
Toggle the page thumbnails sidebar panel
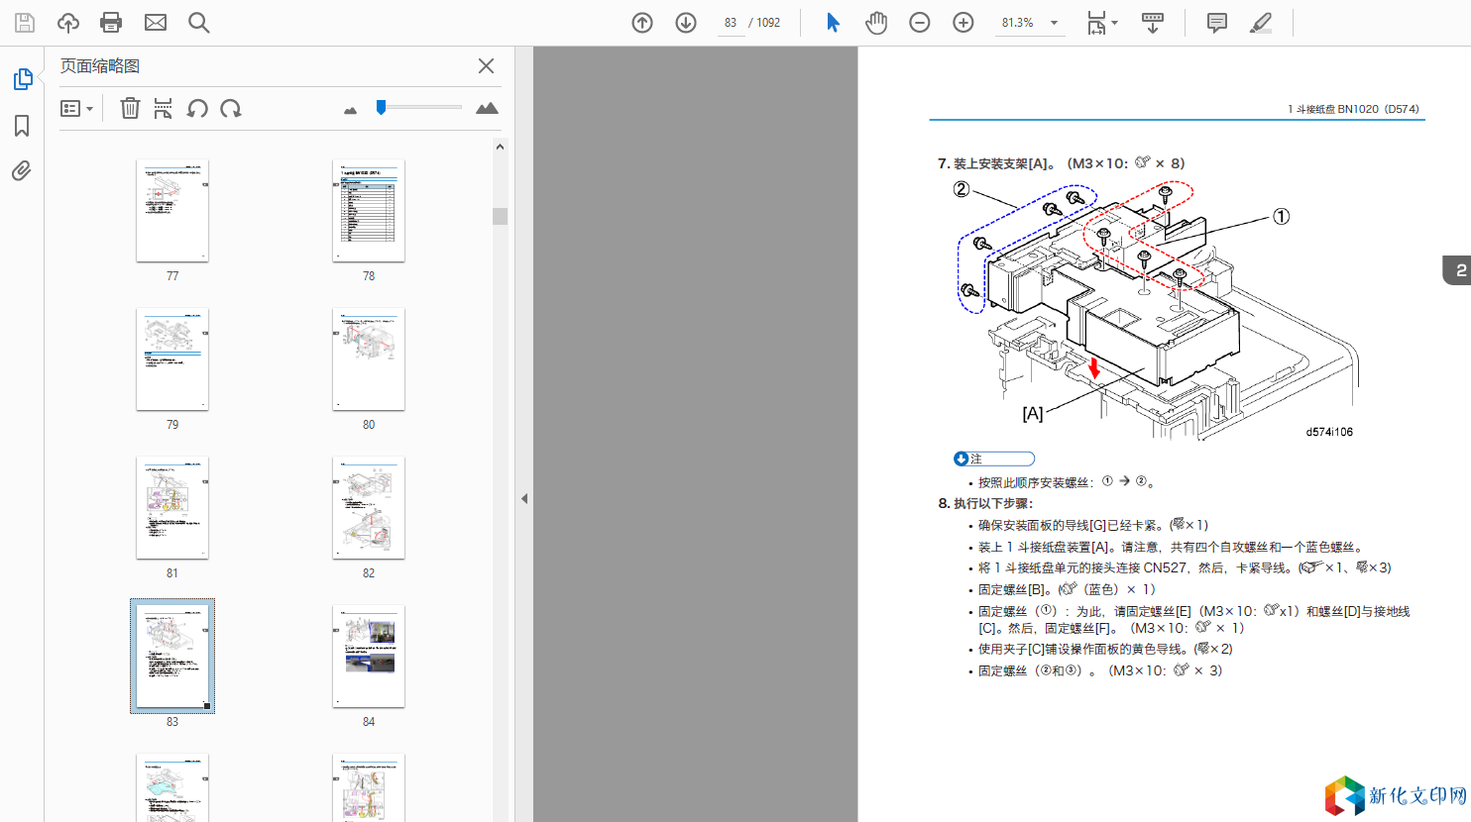coord(22,79)
